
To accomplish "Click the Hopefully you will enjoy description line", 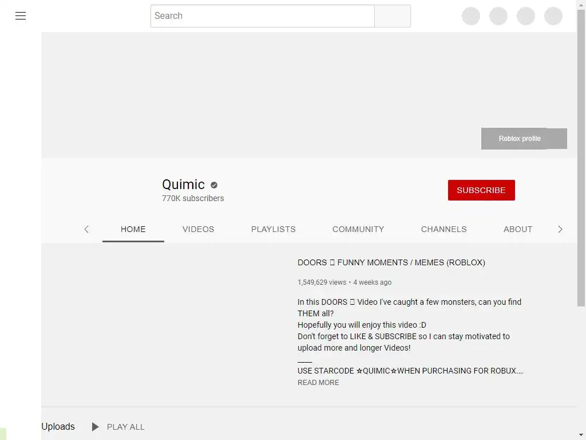I will [x=362, y=325].
